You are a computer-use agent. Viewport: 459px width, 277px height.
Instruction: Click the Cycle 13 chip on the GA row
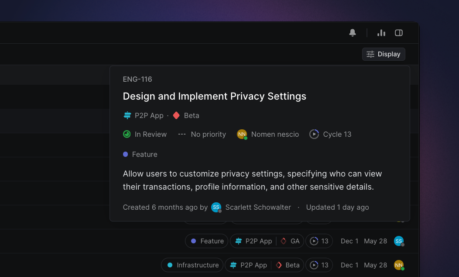(x=319, y=241)
